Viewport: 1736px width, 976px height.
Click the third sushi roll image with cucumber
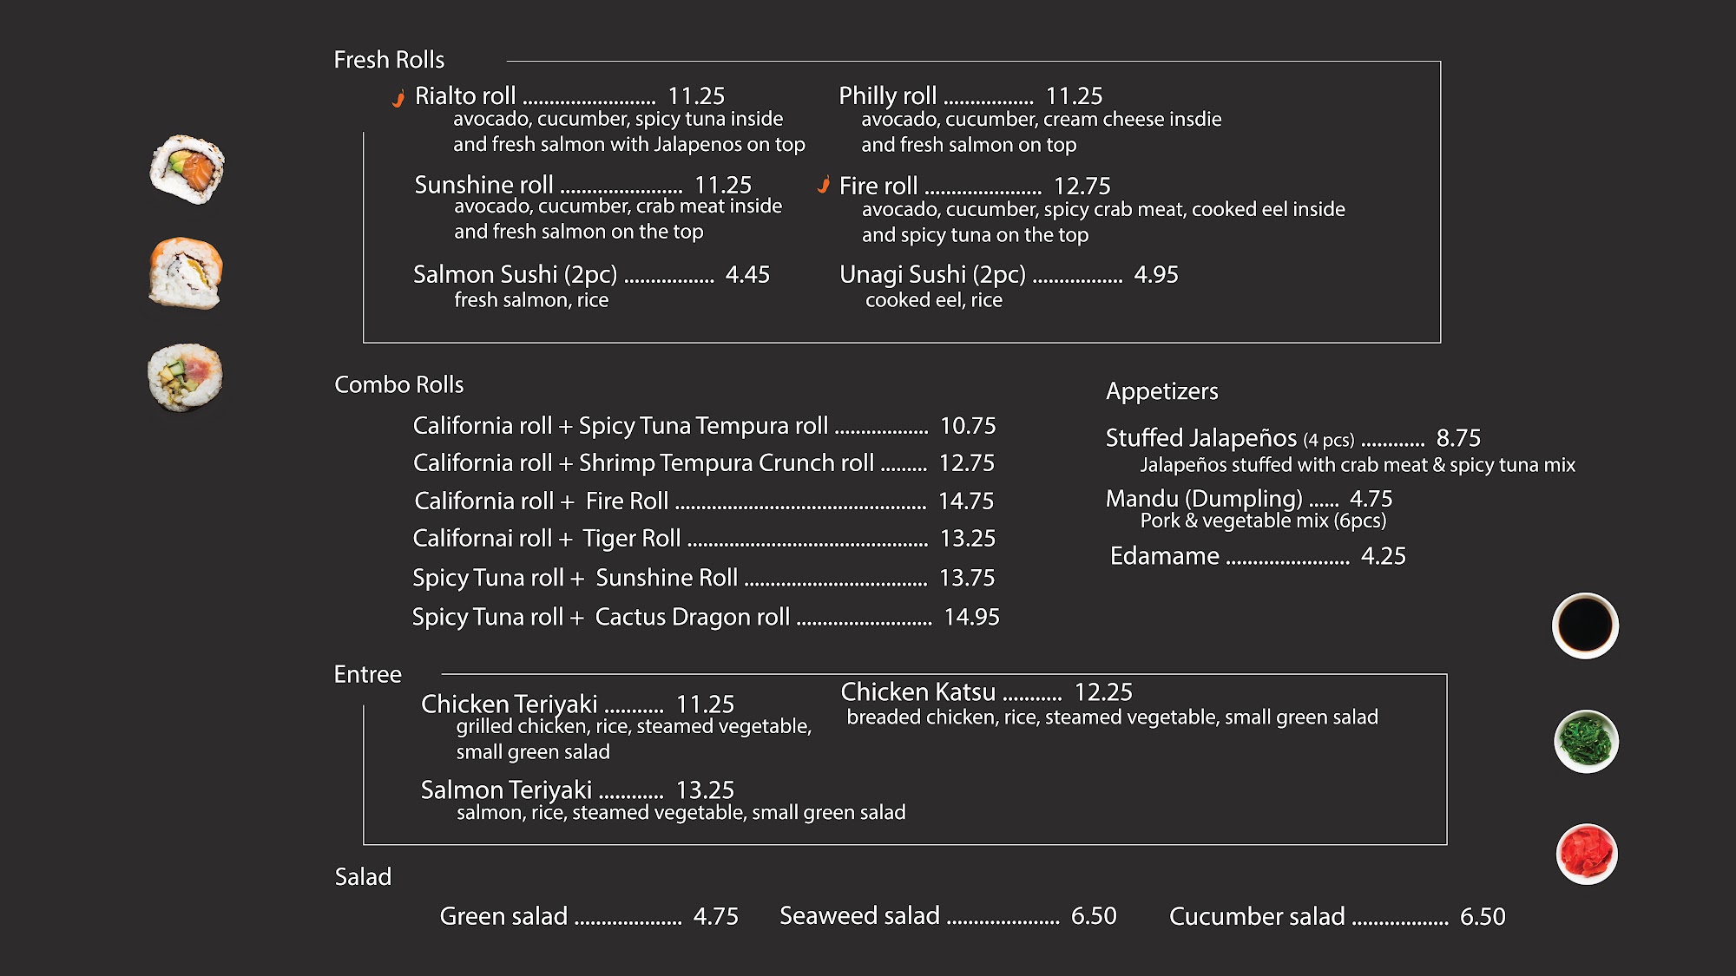[x=185, y=377]
